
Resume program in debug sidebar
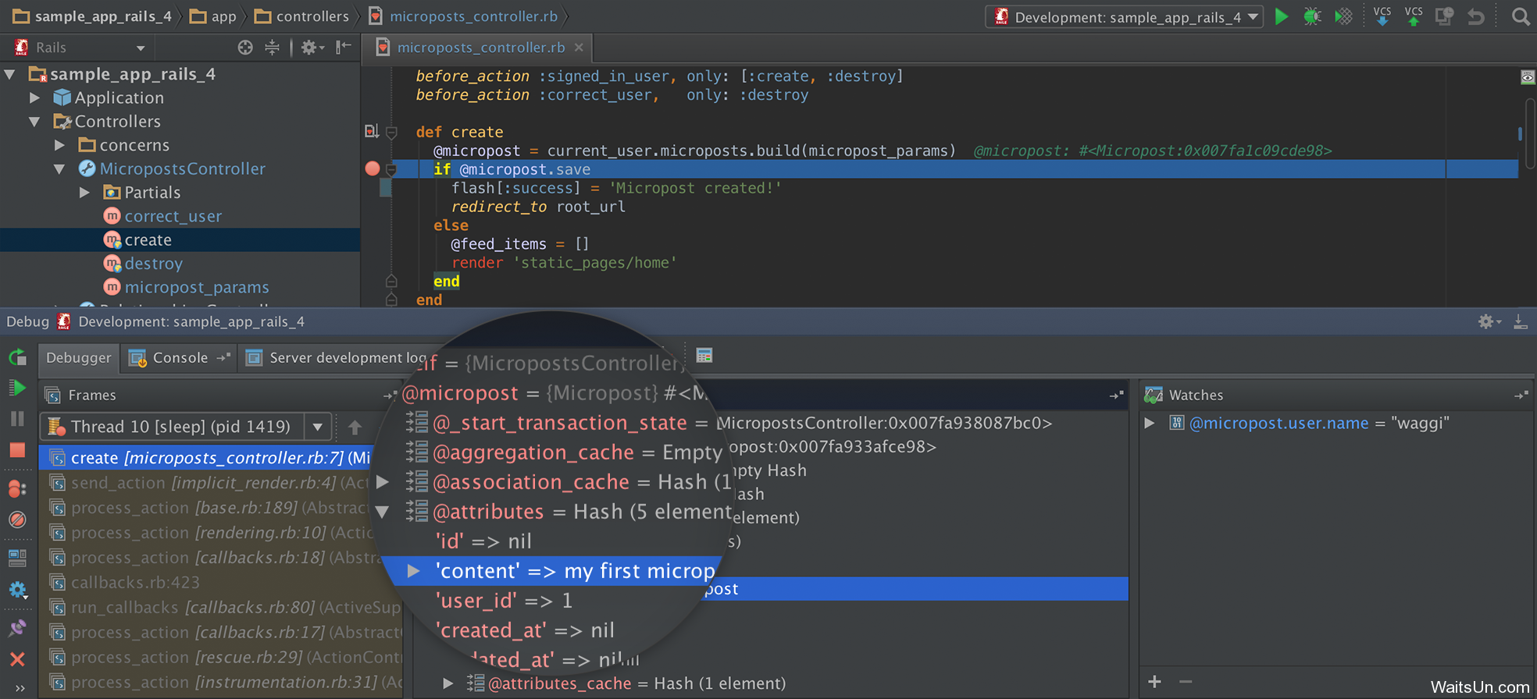point(17,388)
